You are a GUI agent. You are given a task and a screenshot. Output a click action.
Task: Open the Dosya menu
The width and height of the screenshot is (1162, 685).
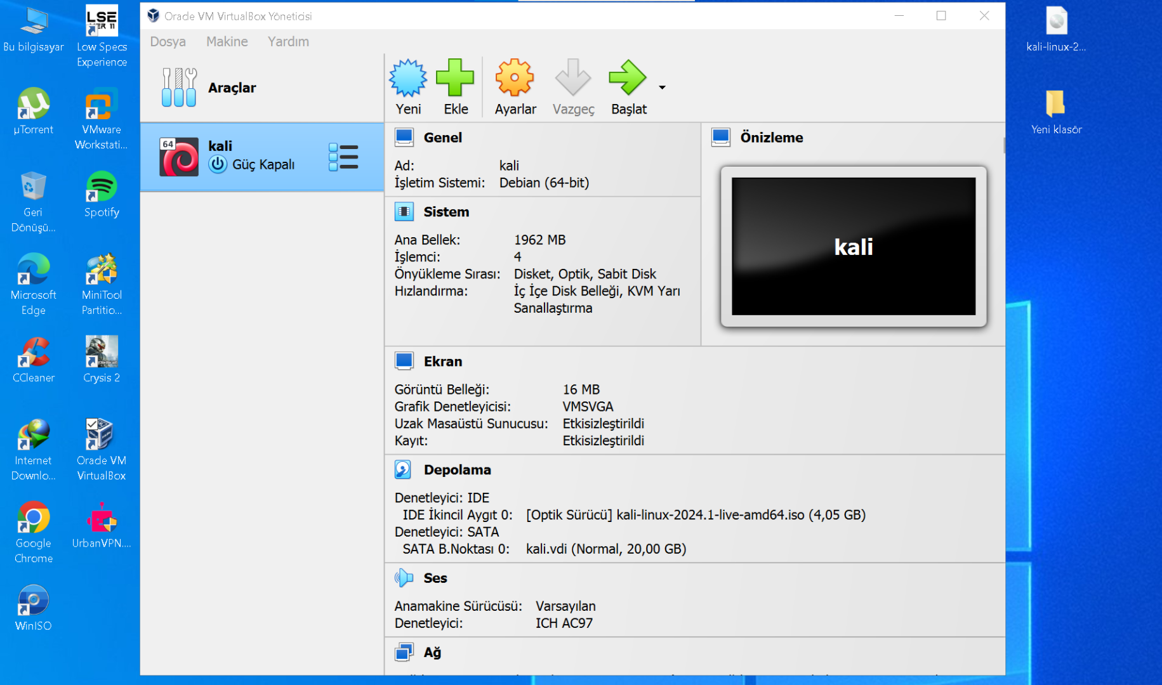[x=168, y=41]
